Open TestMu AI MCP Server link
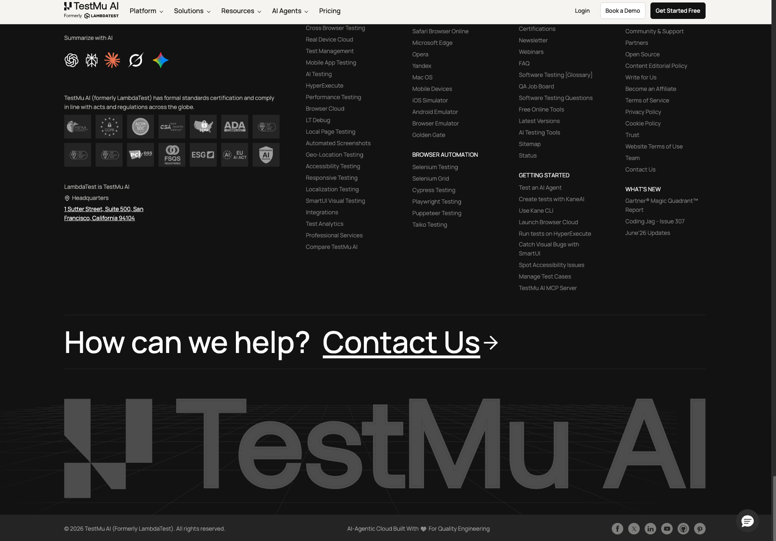 pos(548,288)
